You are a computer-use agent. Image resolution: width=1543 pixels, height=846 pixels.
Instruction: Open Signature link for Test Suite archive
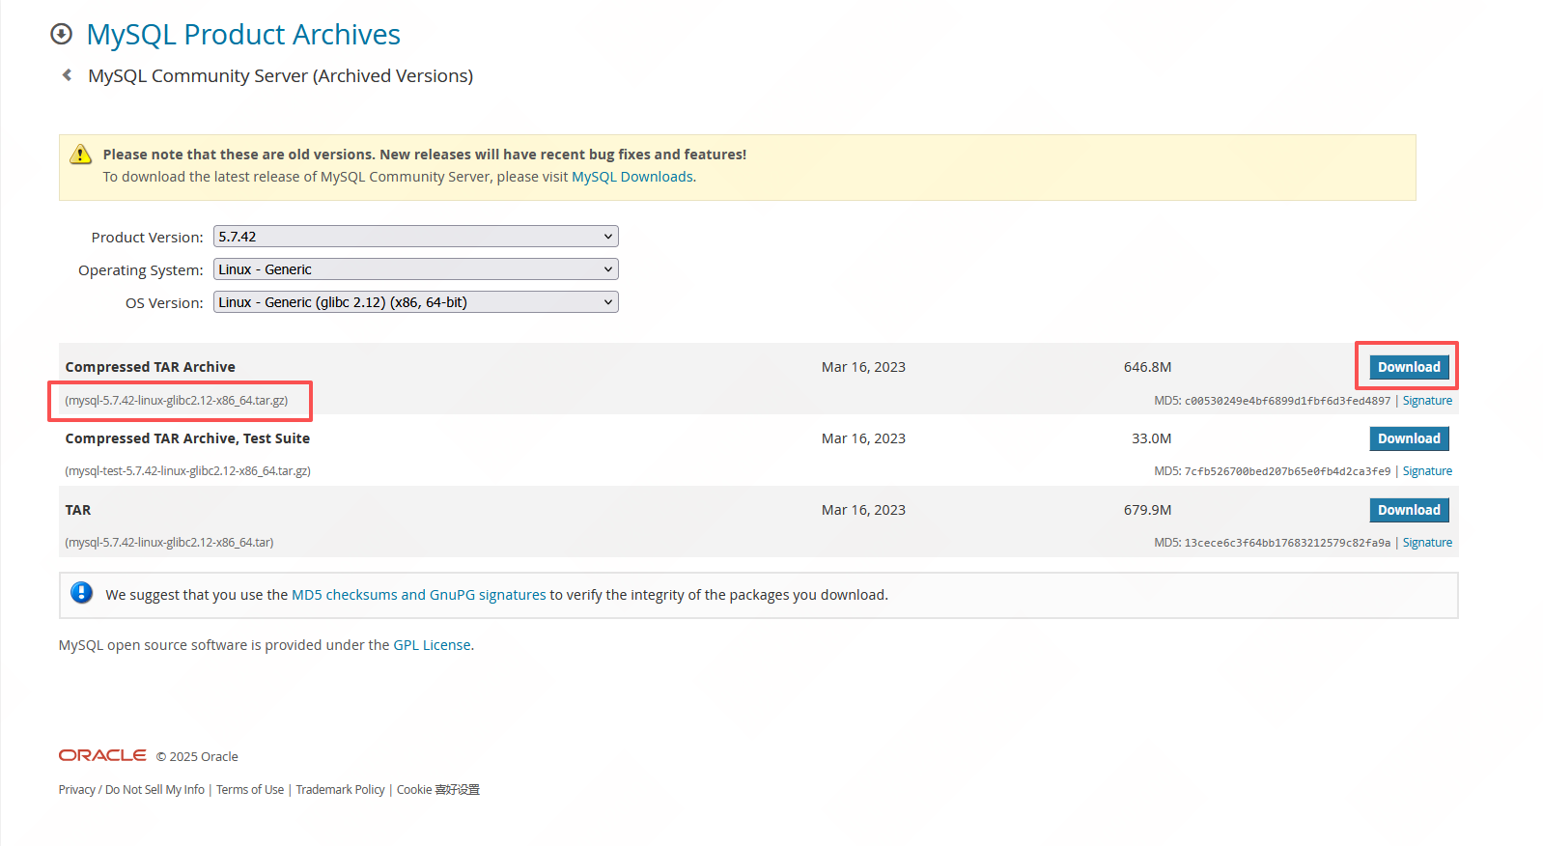coord(1427,471)
